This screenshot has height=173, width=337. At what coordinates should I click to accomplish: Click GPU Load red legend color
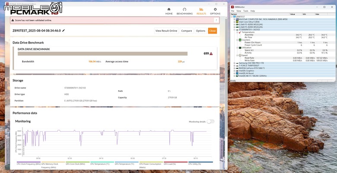click(x=175, y=162)
